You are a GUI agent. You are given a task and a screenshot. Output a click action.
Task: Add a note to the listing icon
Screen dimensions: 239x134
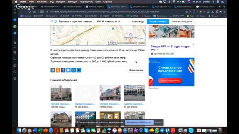[x=56, y=22]
